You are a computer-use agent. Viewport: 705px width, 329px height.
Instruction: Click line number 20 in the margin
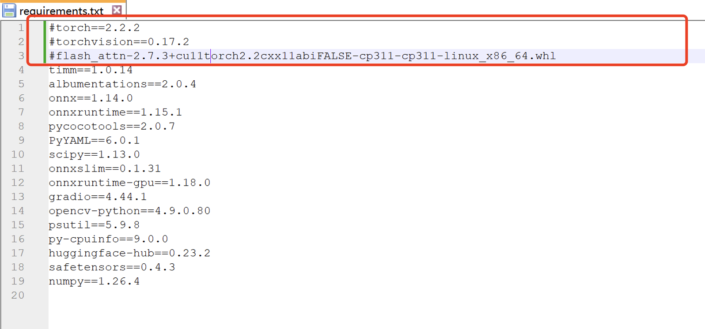(18, 295)
